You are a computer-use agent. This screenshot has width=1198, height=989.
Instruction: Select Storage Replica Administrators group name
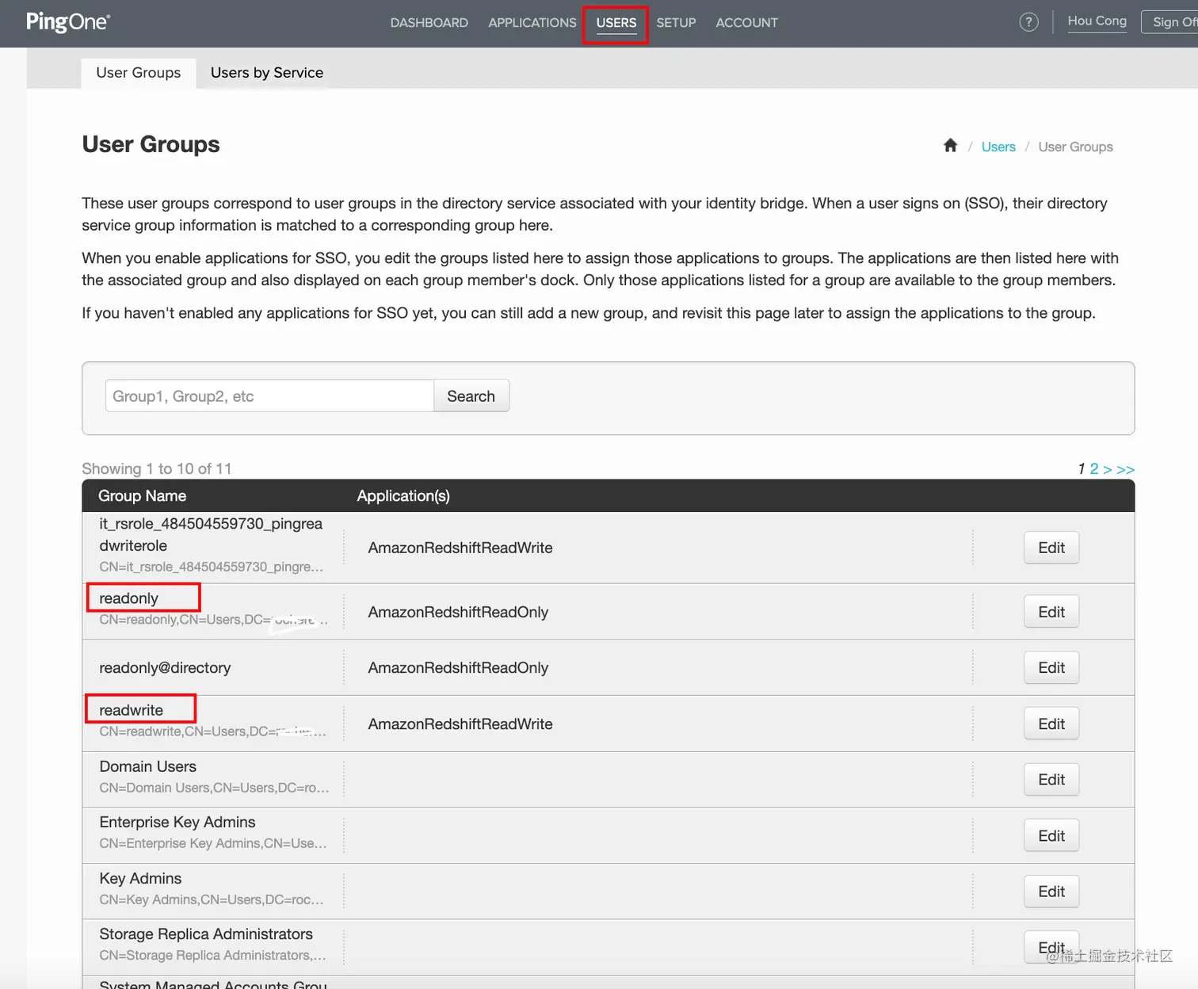(x=206, y=934)
